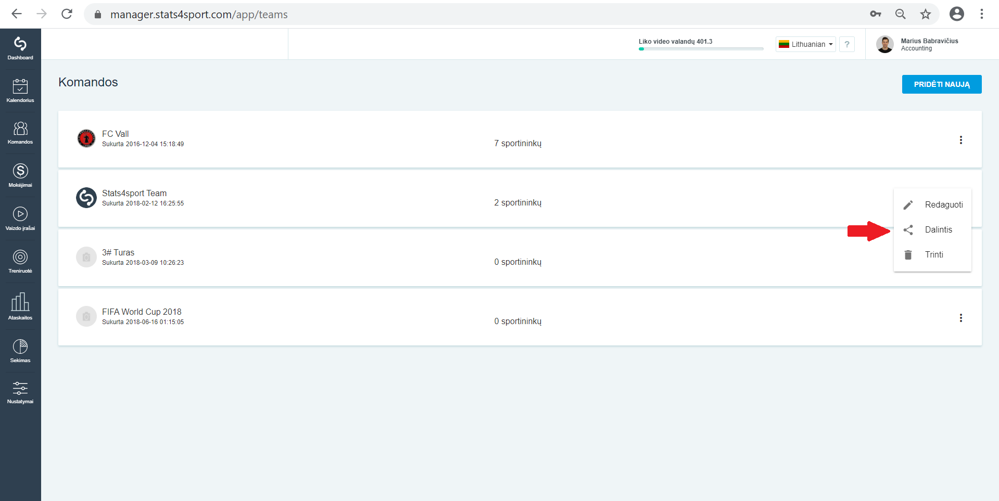
Task: Select Redaguoti from the context menu
Action: click(x=932, y=205)
